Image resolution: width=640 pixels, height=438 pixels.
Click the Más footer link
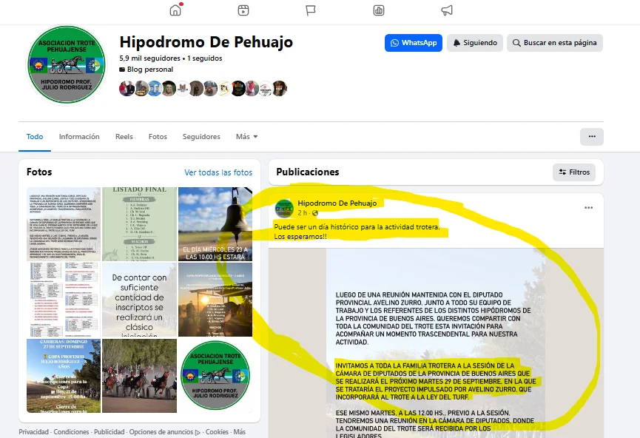[240, 432]
